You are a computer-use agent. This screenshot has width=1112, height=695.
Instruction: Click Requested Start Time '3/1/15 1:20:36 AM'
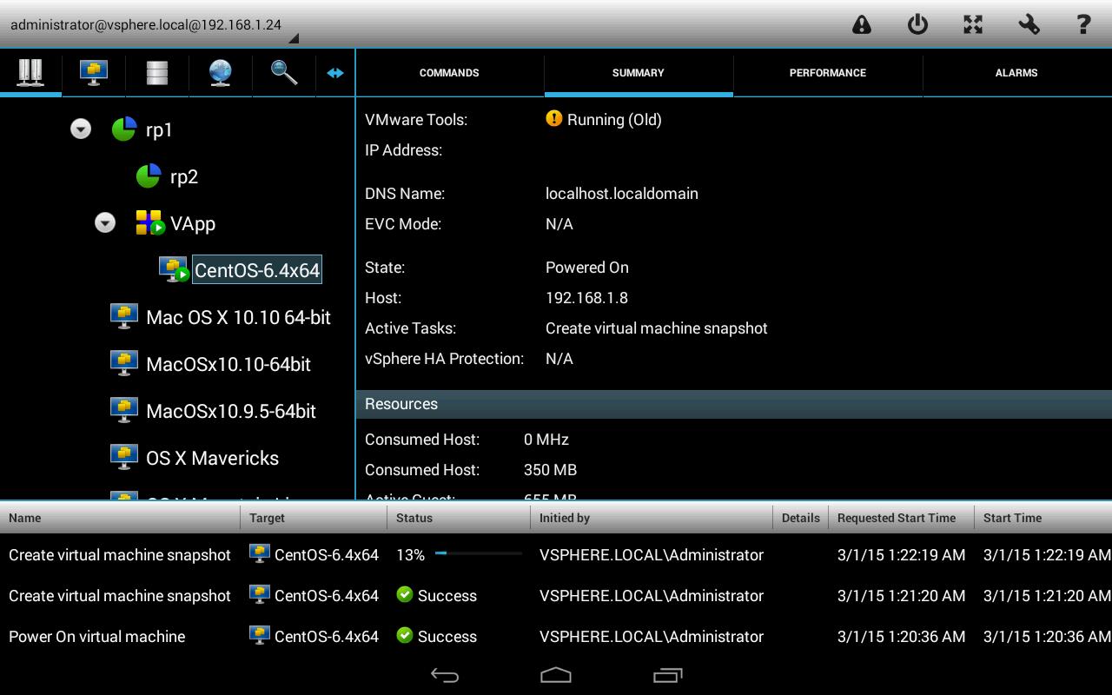(901, 637)
